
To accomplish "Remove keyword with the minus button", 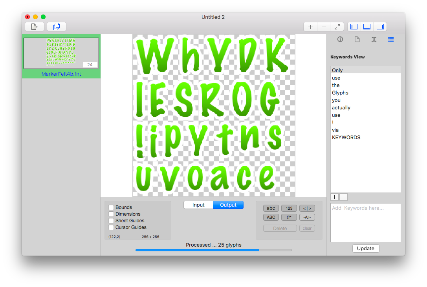I will (344, 197).
